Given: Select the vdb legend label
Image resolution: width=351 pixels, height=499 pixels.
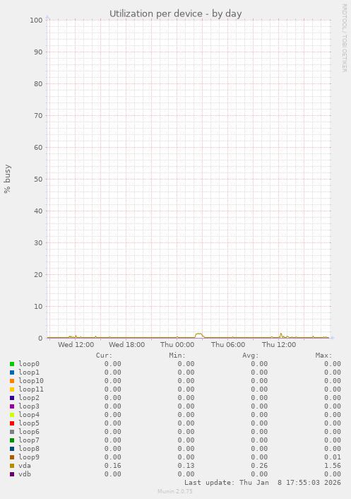Looking at the screenshot, I should (x=25, y=474).
